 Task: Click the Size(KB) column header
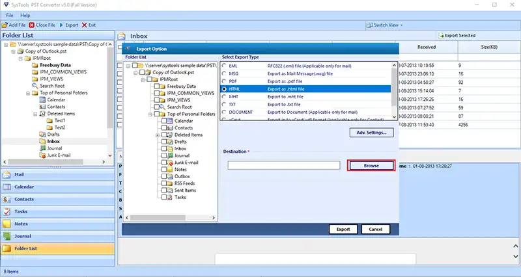point(489,47)
